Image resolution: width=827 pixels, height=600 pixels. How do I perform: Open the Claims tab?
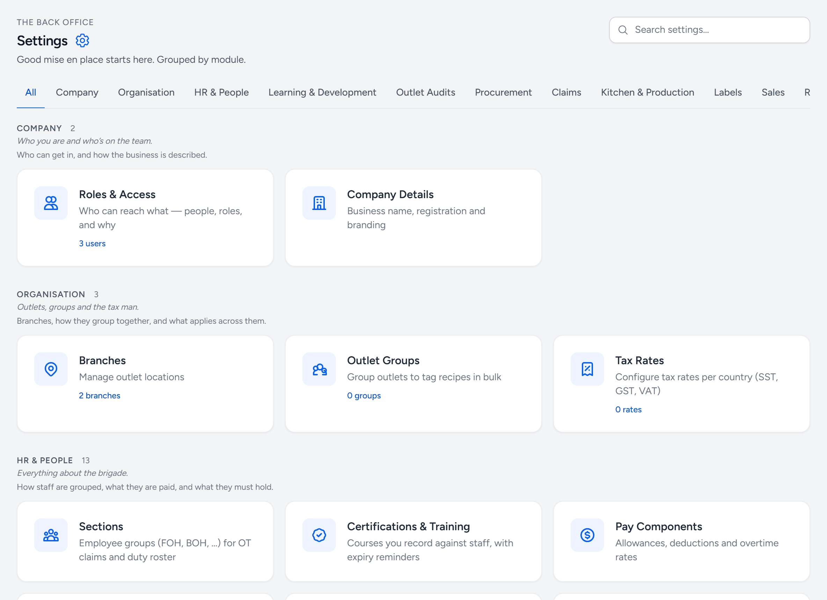[566, 92]
